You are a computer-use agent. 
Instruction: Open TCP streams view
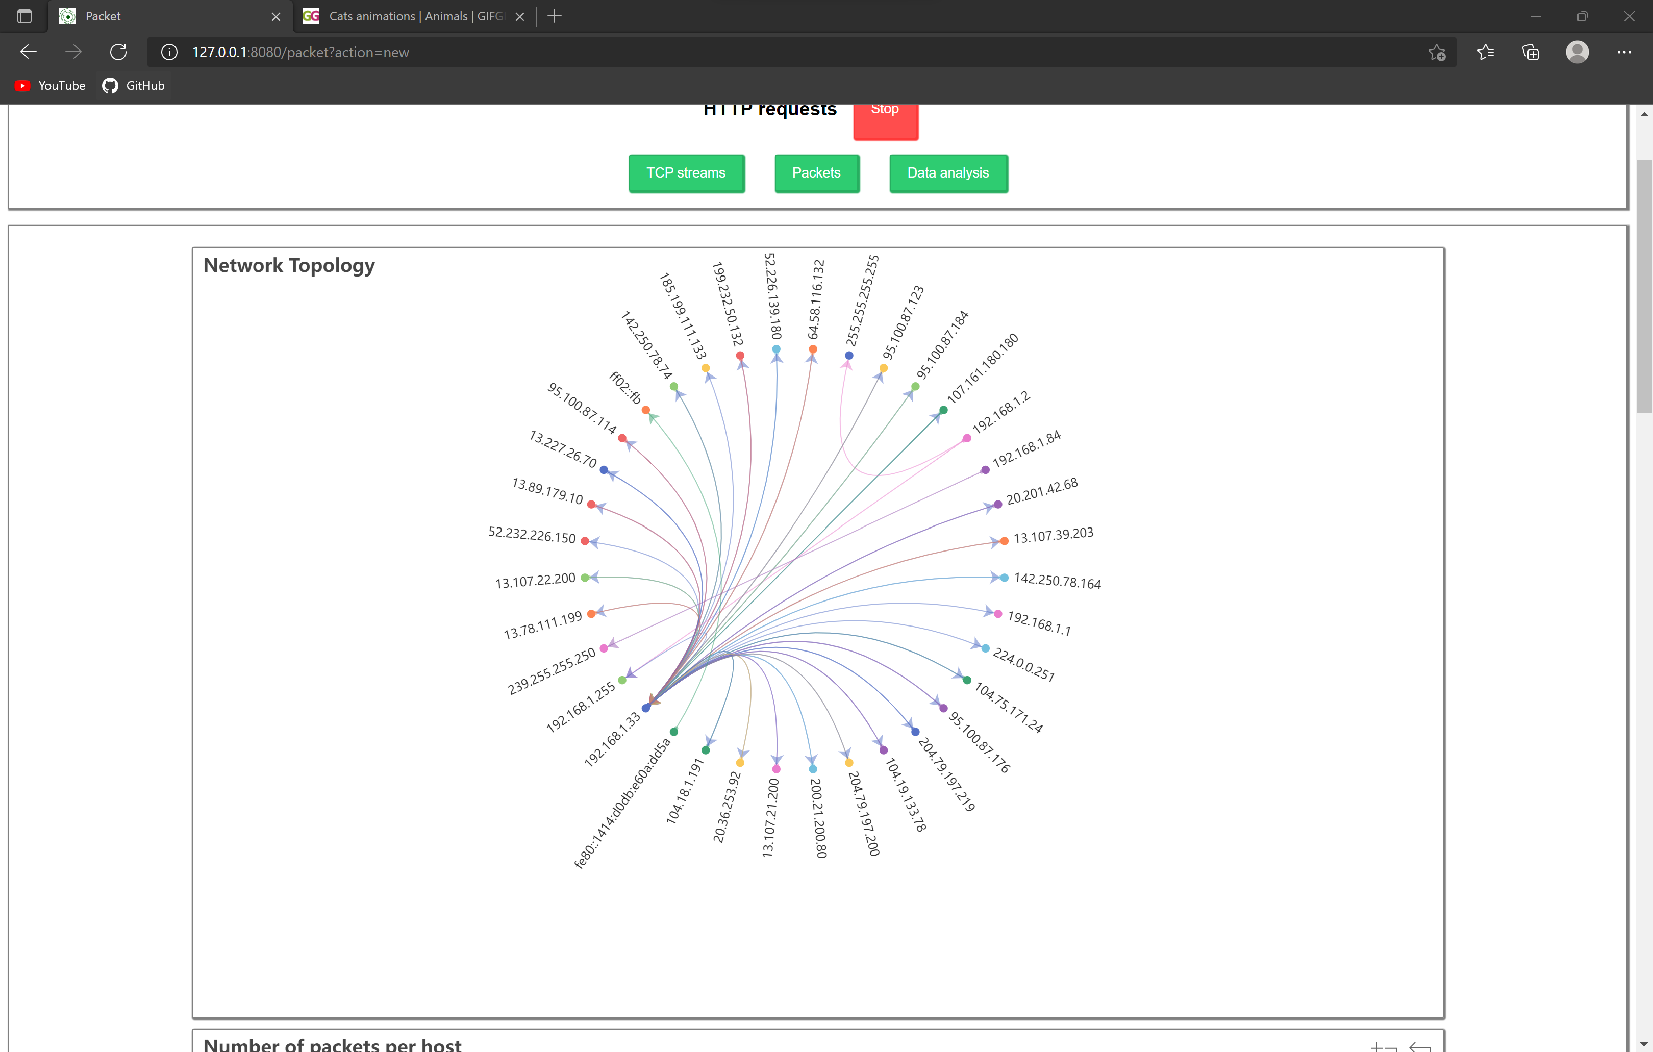(686, 173)
